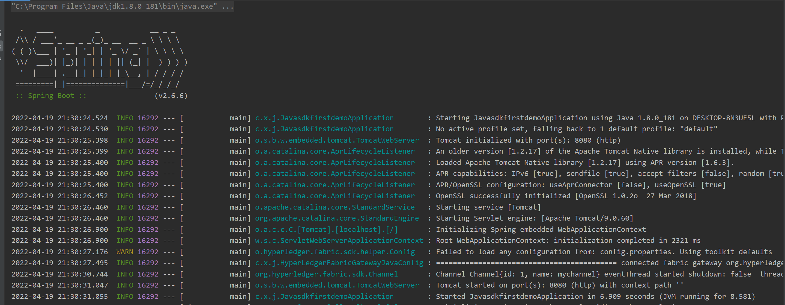Open org.hyperledger.fabric.sdk.Channel from the log
The image size is (785, 305).
coord(327,274)
